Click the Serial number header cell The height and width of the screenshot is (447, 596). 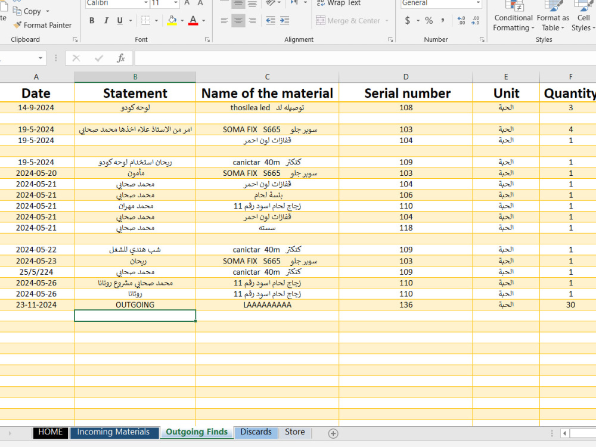405,93
